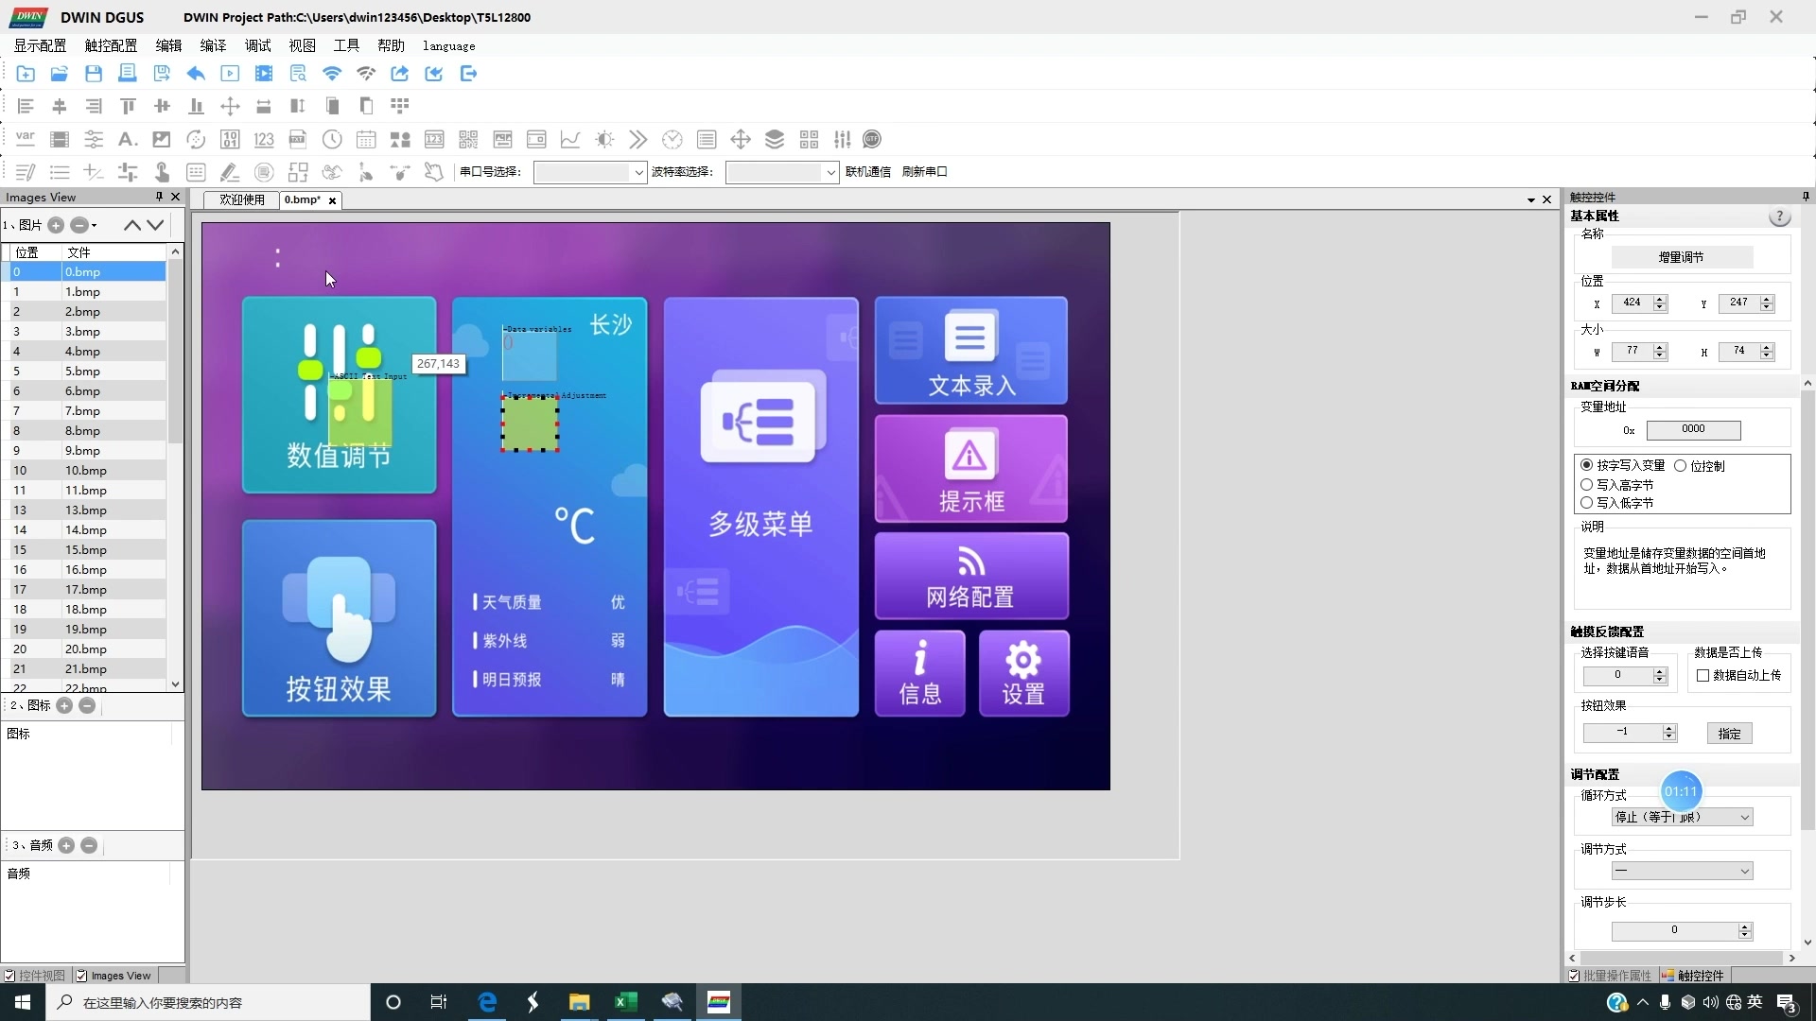Click the align left toolbar icon
The width and height of the screenshot is (1816, 1021).
pyautogui.click(x=26, y=106)
